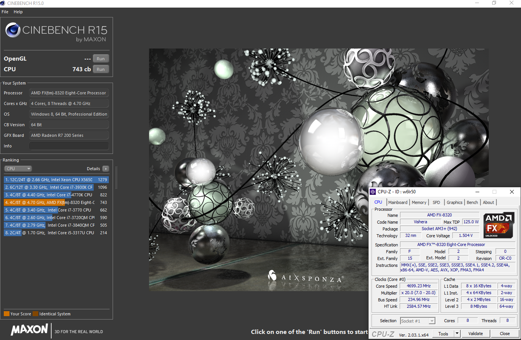This screenshot has height=340, width=521.
Task: Click the CPU-Z title bar app icon
Action: point(373,192)
